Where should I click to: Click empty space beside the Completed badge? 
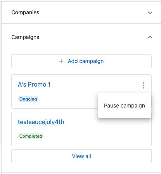pos(90,136)
